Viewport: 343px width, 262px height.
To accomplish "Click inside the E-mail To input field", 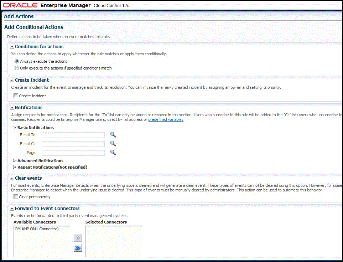I will point(73,135).
